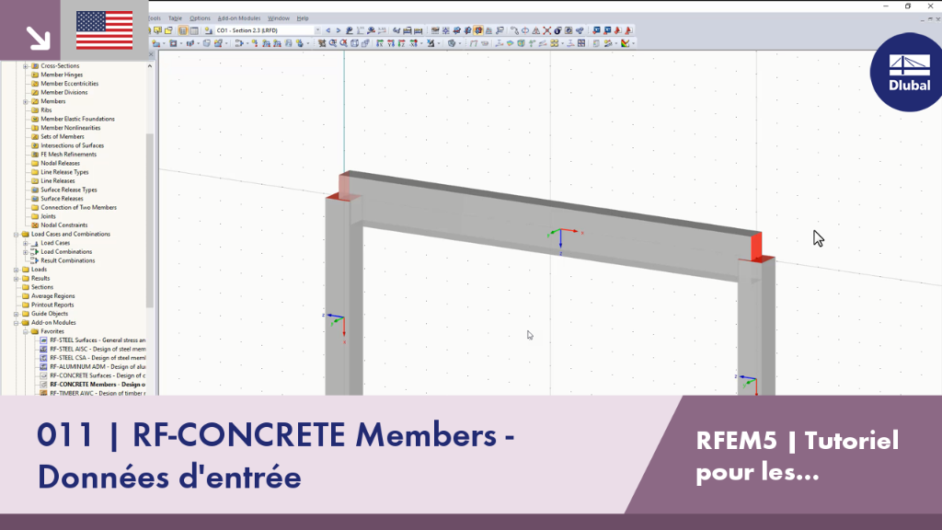The height and width of the screenshot is (530, 942).
Task: Click the red X delete toolbar icon
Action: tap(546, 30)
